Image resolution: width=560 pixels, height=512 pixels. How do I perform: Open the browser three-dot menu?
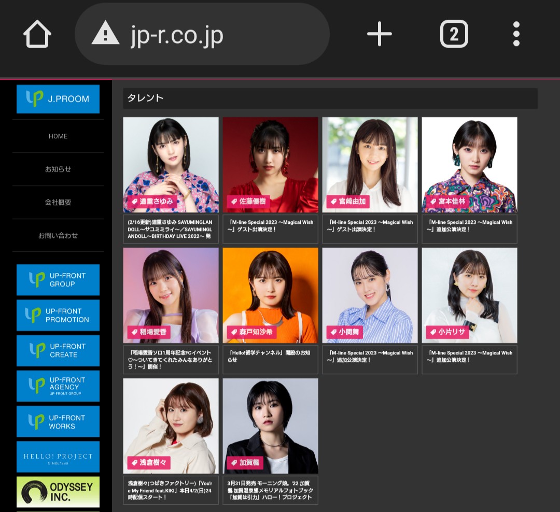pos(516,34)
